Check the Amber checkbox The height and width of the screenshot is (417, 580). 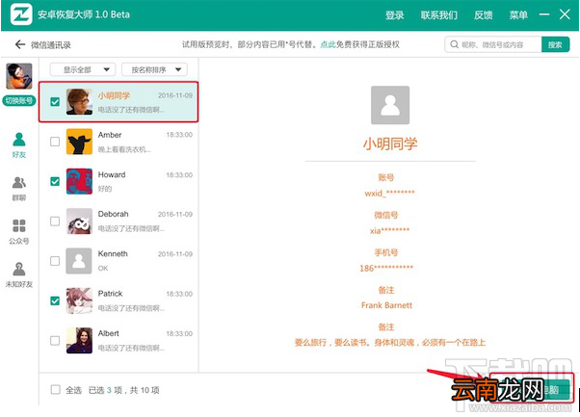tap(55, 142)
